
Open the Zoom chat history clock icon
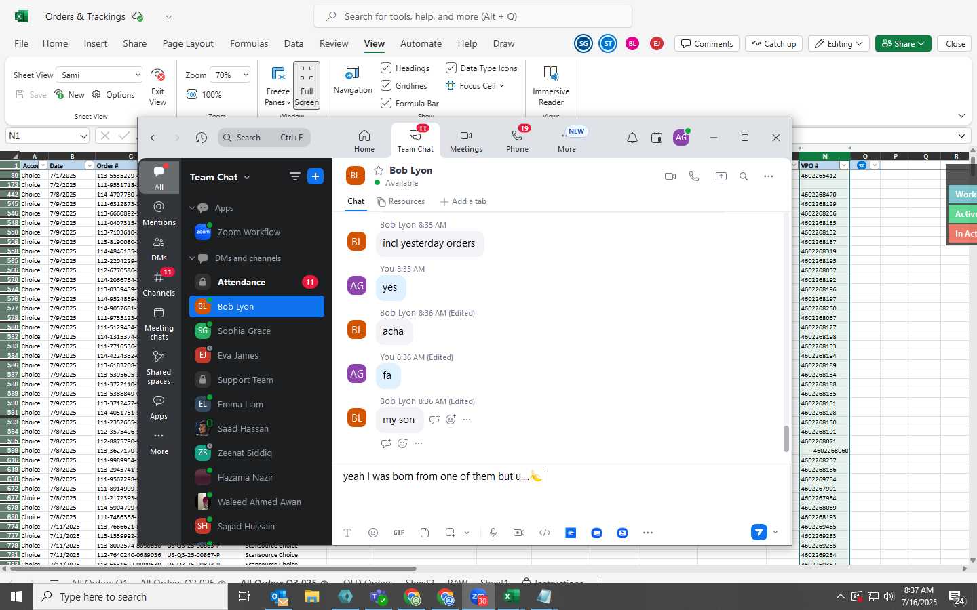click(202, 138)
